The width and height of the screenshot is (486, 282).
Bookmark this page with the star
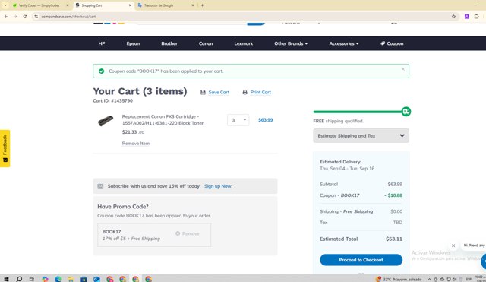coord(454,17)
